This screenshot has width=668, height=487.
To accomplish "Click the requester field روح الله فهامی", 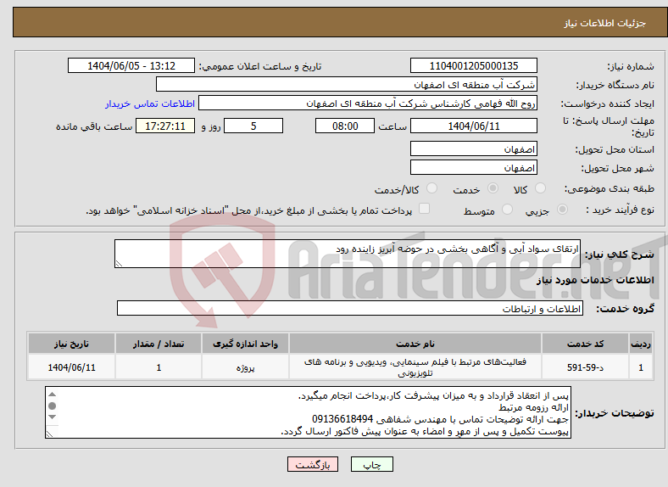I will (368, 104).
